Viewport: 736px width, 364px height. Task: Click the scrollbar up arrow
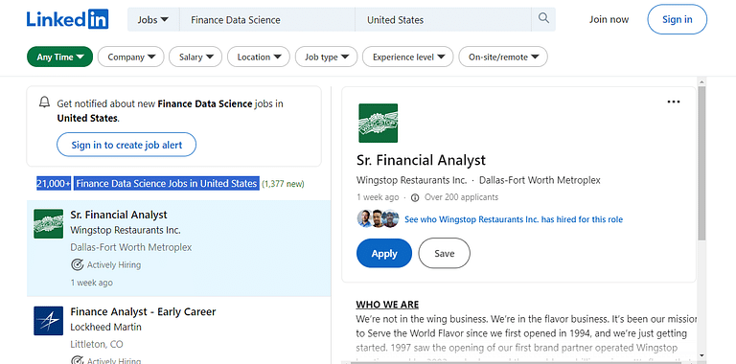pyautogui.click(x=701, y=82)
